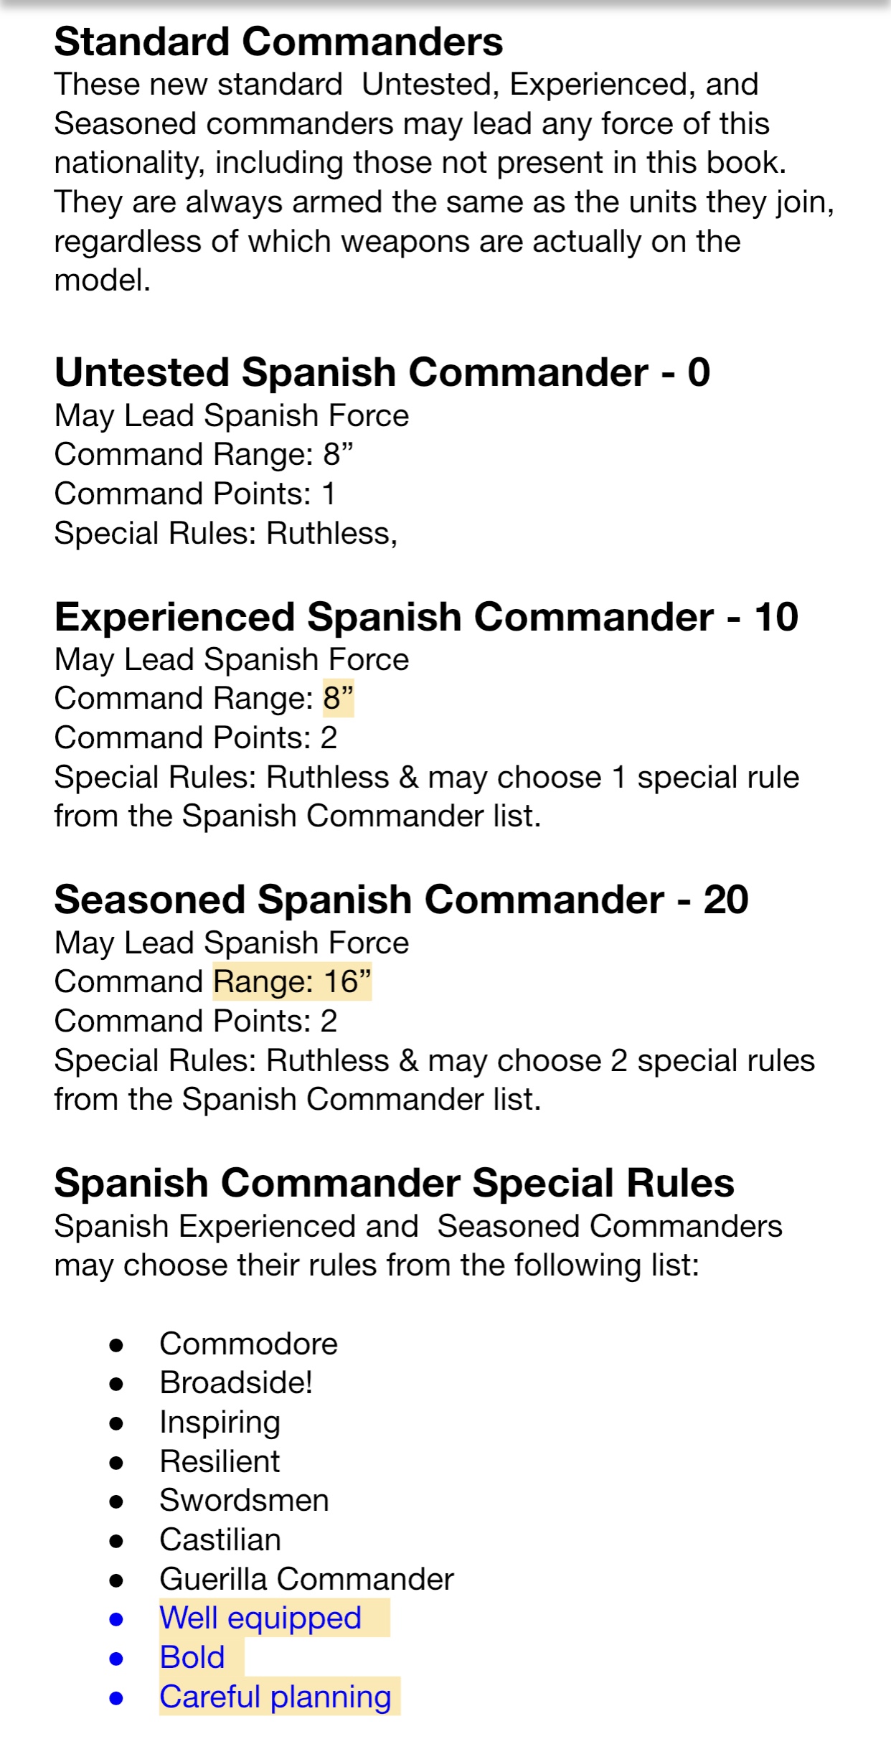Click the "Castilian" list item

coord(220,1540)
